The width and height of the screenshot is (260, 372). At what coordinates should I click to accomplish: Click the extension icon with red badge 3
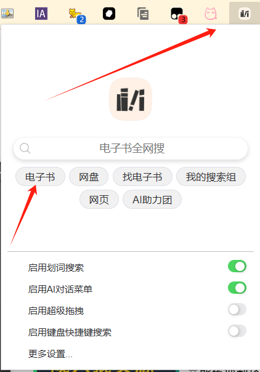179,15
